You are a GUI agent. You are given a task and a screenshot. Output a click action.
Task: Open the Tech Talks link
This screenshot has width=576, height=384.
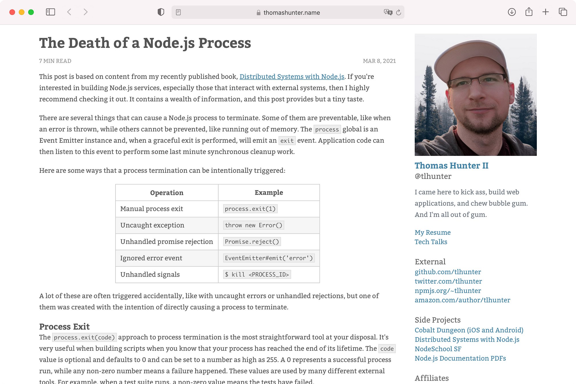pos(431,242)
